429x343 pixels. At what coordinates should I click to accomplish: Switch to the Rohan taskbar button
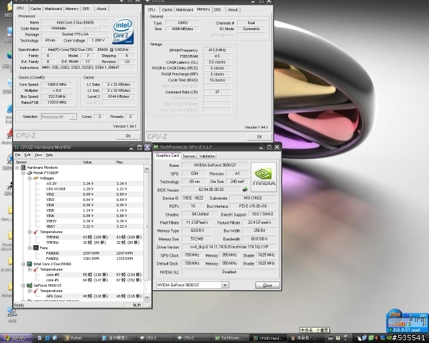pyautogui.click(x=80, y=338)
